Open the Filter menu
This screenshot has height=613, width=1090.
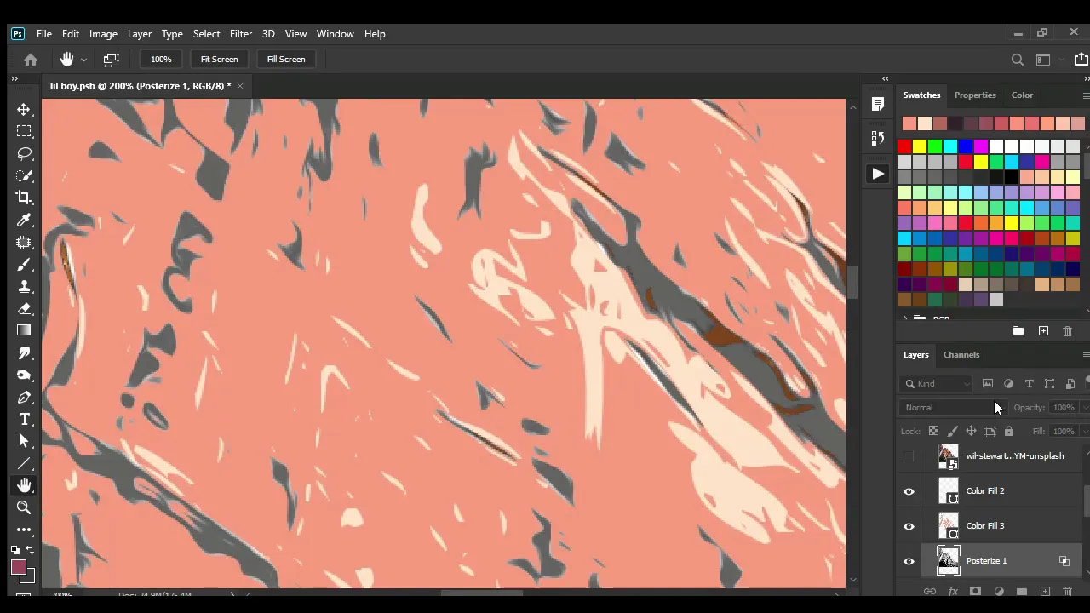point(241,34)
